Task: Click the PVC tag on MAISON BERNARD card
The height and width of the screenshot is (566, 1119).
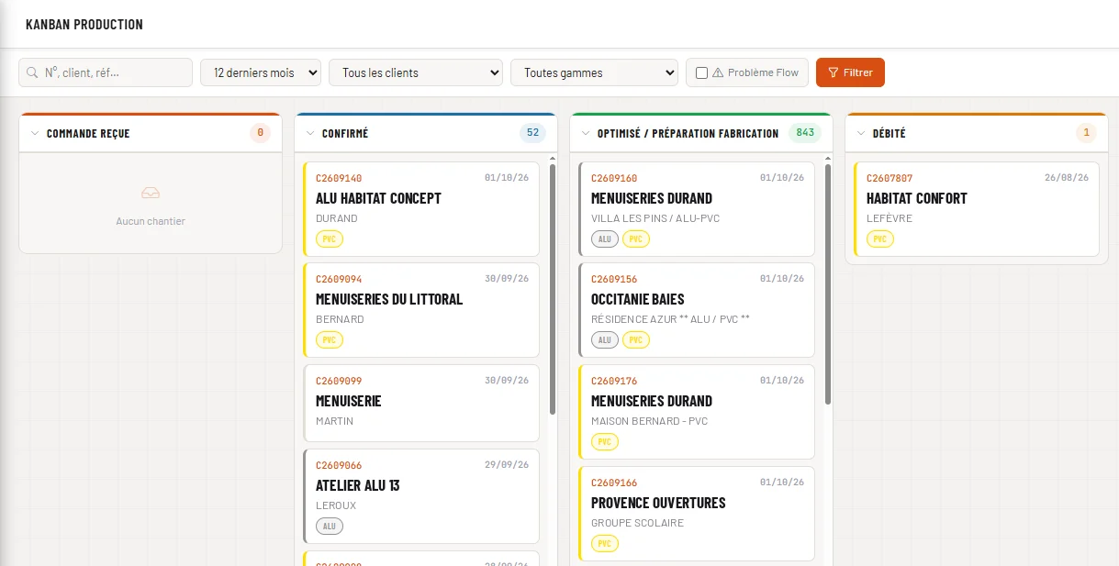Action: click(605, 442)
